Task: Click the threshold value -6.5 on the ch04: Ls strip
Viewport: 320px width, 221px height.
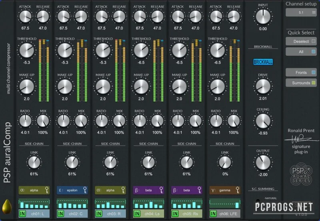Action: pos(141,63)
